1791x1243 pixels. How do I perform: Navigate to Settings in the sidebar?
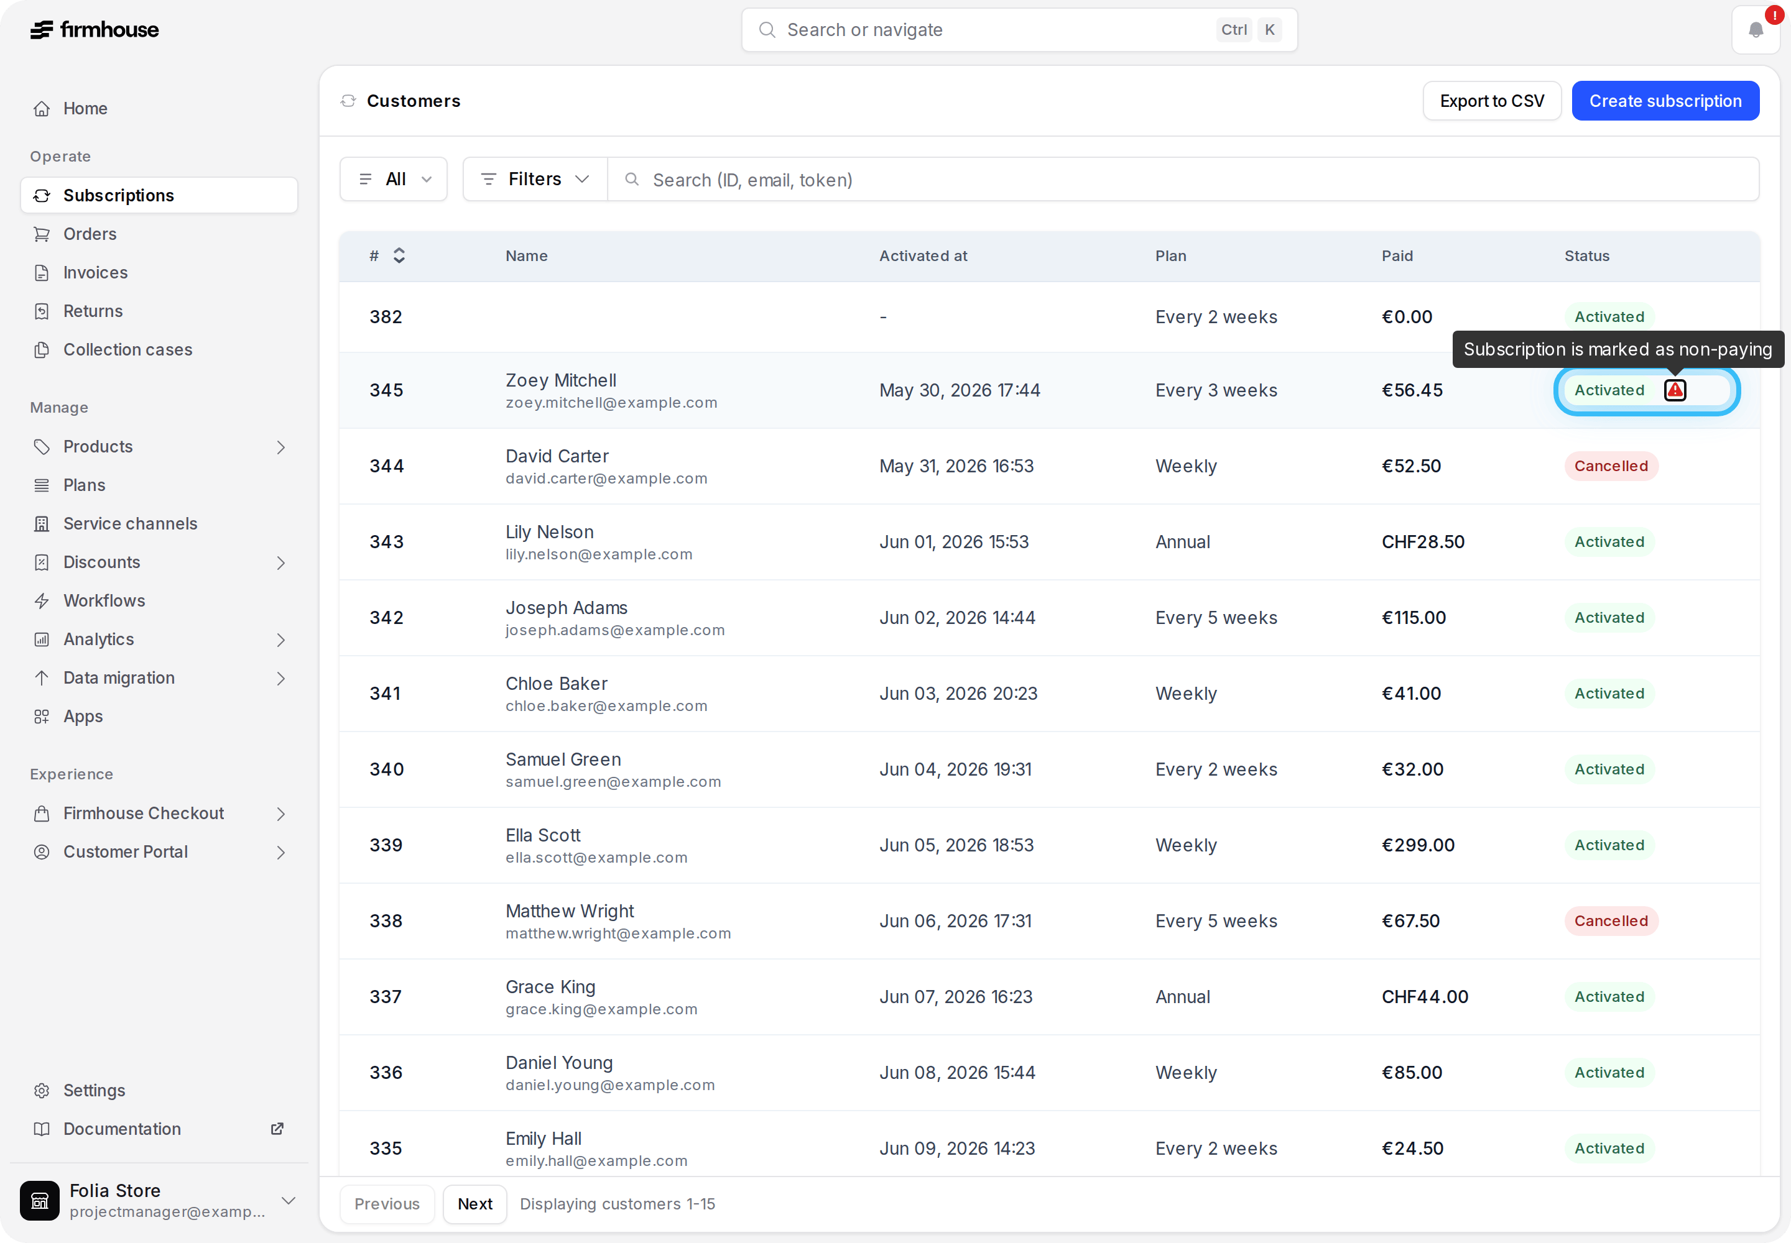click(x=159, y=1090)
